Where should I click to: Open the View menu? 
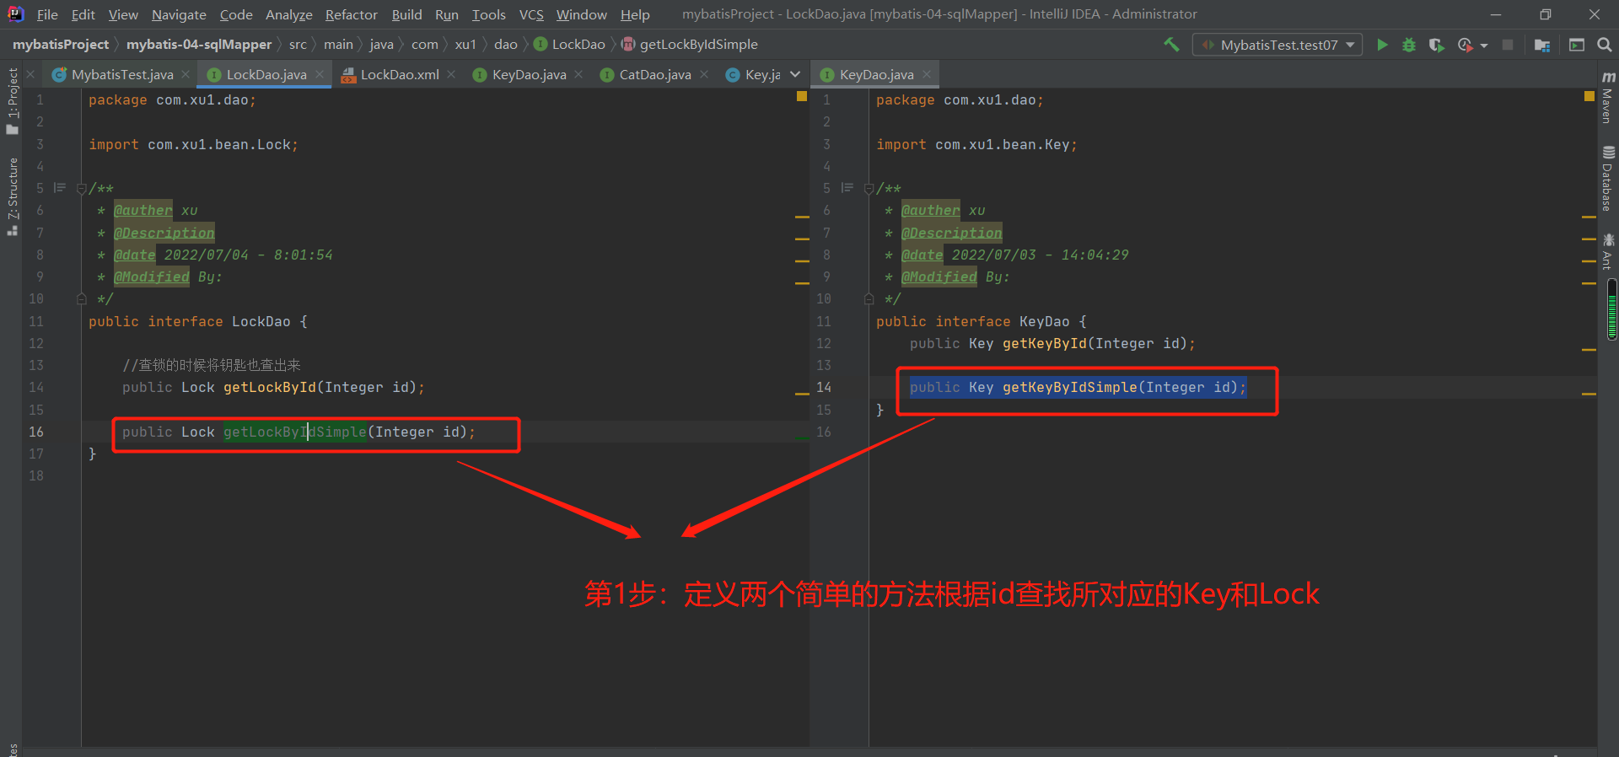pyautogui.click(x=123, y=14)
